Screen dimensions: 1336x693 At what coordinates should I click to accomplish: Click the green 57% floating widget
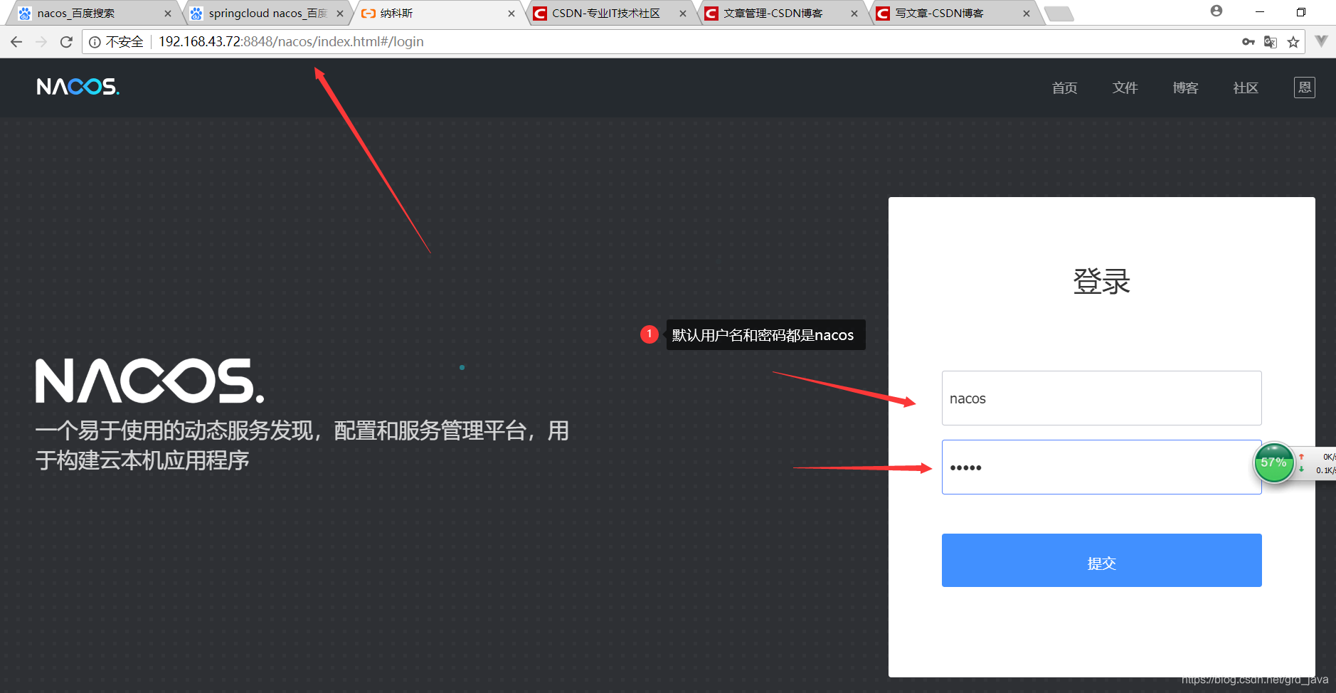point(1273,462)
